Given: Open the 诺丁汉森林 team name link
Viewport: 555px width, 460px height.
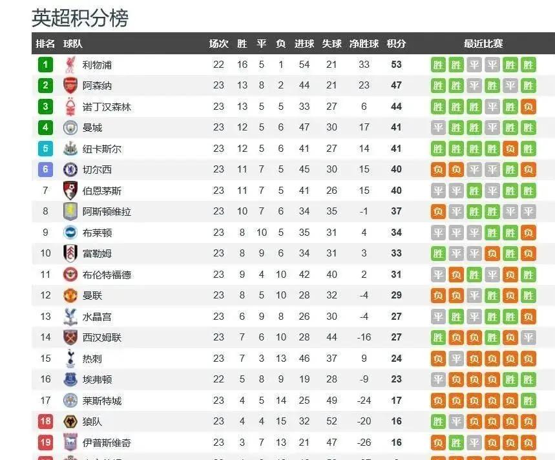Looking at the screenshot, I should point(107,107).
